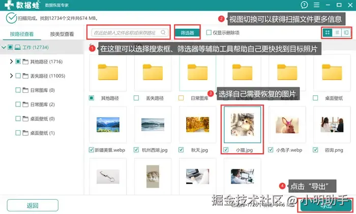This screenshot has width=356, height=214.
Task: Open the 丢失路径 folder thumbnail in grid
Action: coord(153,73)
